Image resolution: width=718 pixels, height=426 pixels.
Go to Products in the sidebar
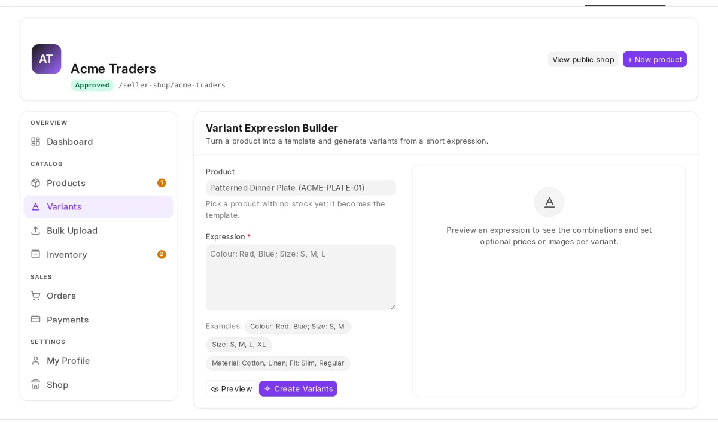(99, 183)
